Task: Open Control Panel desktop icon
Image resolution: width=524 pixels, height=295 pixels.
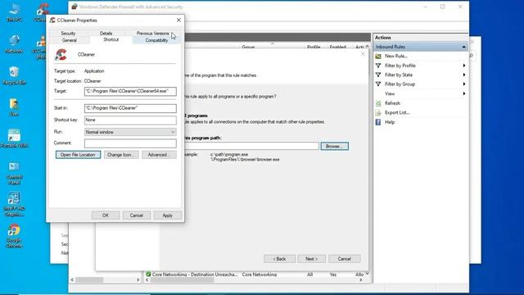Action: coord(14,173)
